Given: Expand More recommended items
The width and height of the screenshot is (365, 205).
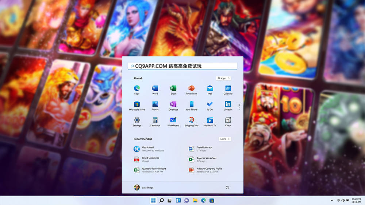Looking at the screenshot, I should [x=224, y=139].
